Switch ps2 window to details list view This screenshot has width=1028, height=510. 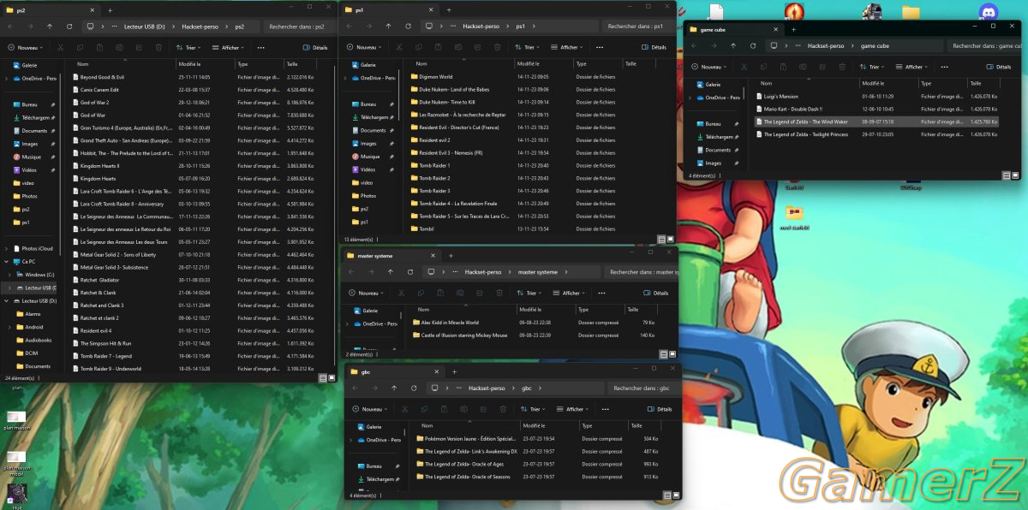click(322, 377)
